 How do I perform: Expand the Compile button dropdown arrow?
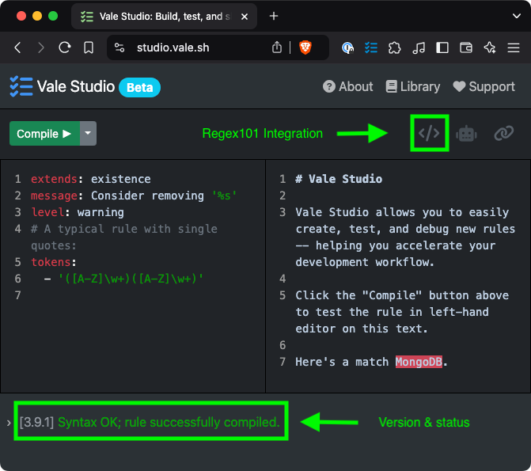[88, 134]
